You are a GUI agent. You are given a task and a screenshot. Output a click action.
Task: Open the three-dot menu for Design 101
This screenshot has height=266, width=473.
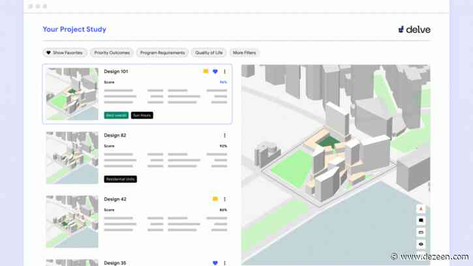click(x=224, y=72)
